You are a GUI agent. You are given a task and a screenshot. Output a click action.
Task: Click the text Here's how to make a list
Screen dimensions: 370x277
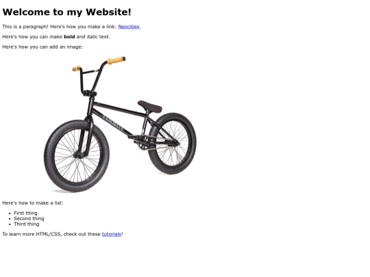33,203
